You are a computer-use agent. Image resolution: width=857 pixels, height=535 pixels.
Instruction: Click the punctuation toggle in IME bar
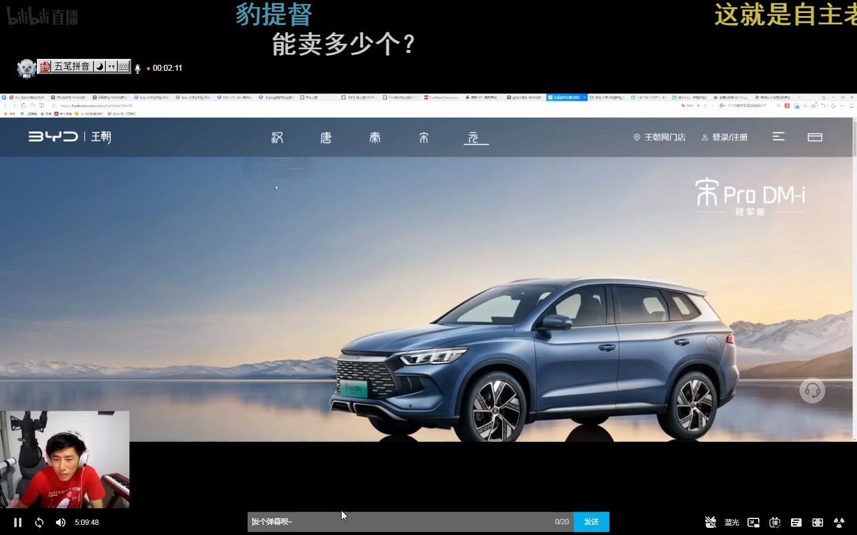(111, 67)
